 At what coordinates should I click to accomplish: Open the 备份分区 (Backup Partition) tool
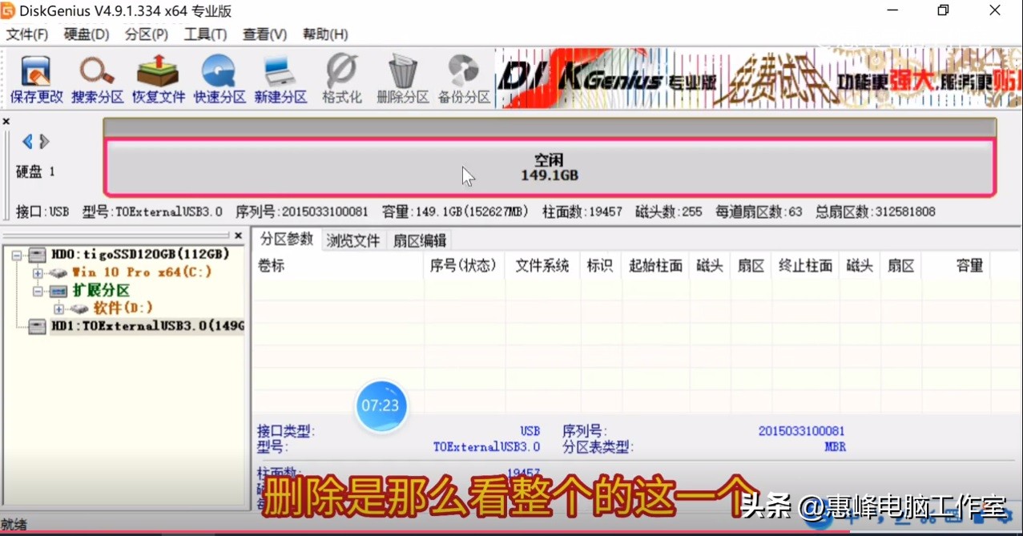click(x=463, y=77)
